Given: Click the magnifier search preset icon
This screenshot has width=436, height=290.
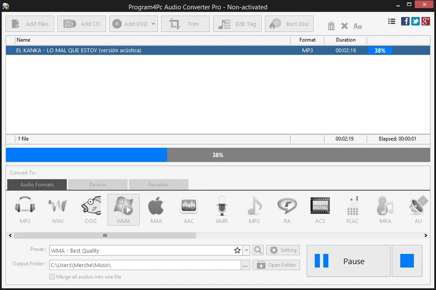Looking at the screenshot, I should click(258, 250).
